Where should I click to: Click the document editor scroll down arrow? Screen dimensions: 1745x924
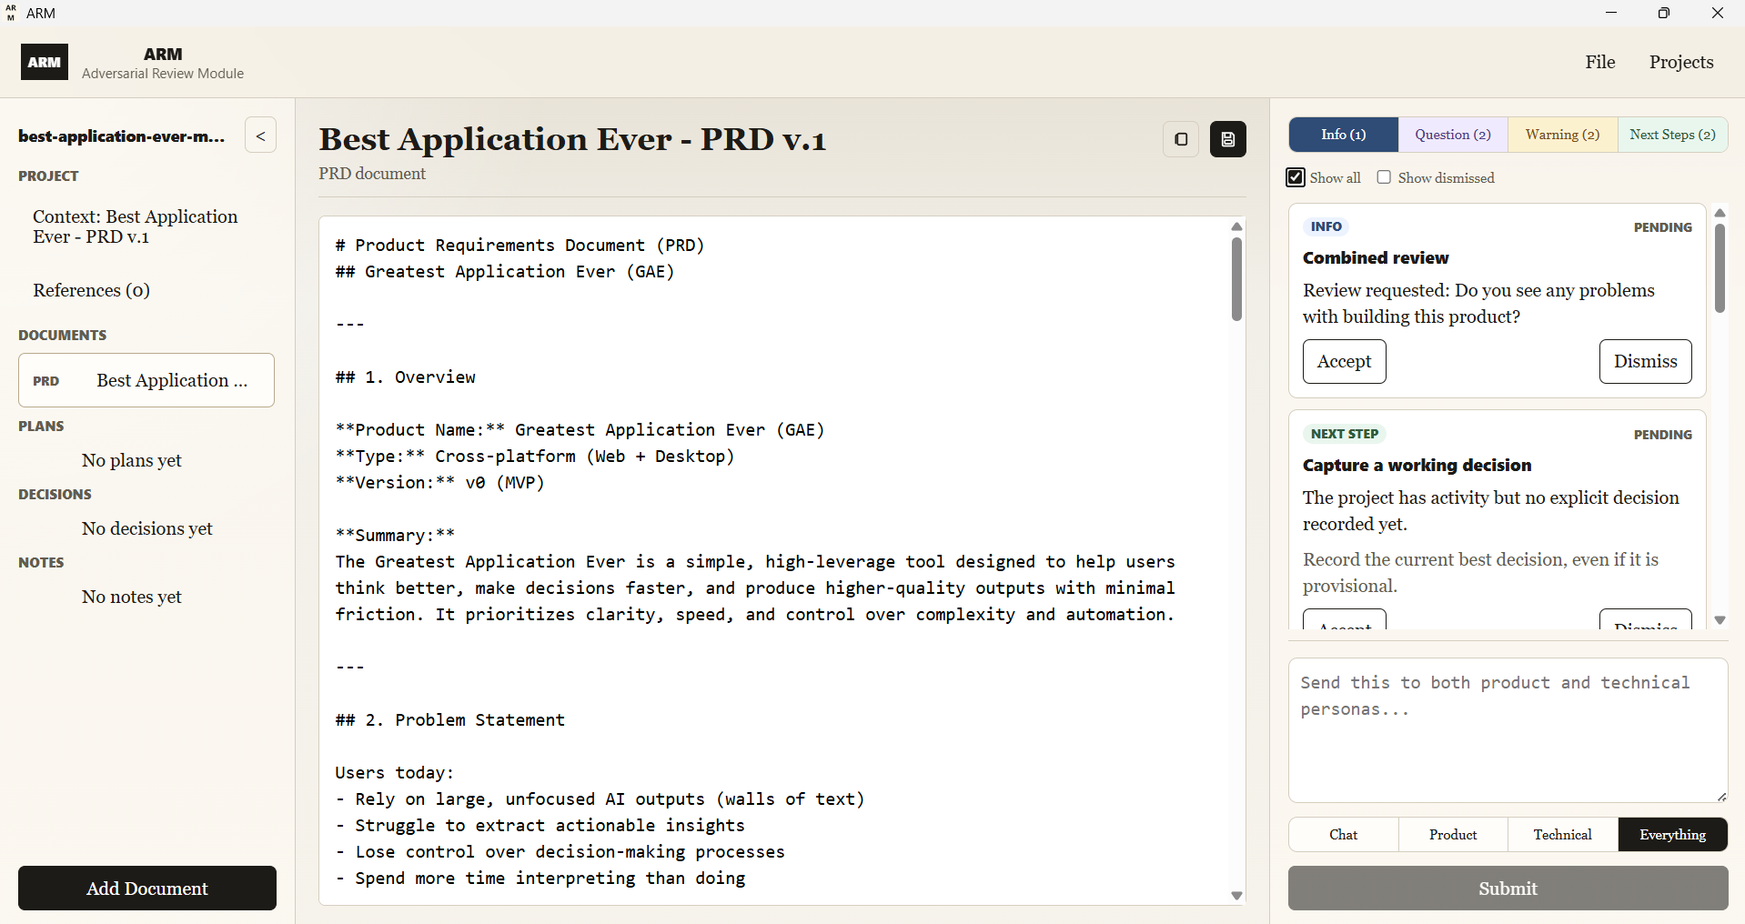(x=1236, y=896)
